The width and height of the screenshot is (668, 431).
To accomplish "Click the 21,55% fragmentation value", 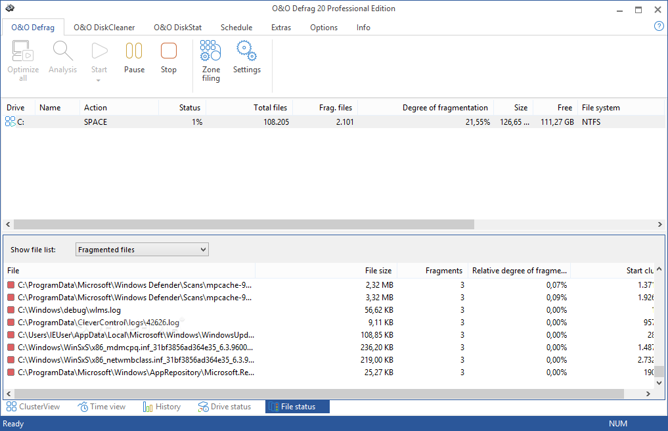I will [478, 122].
